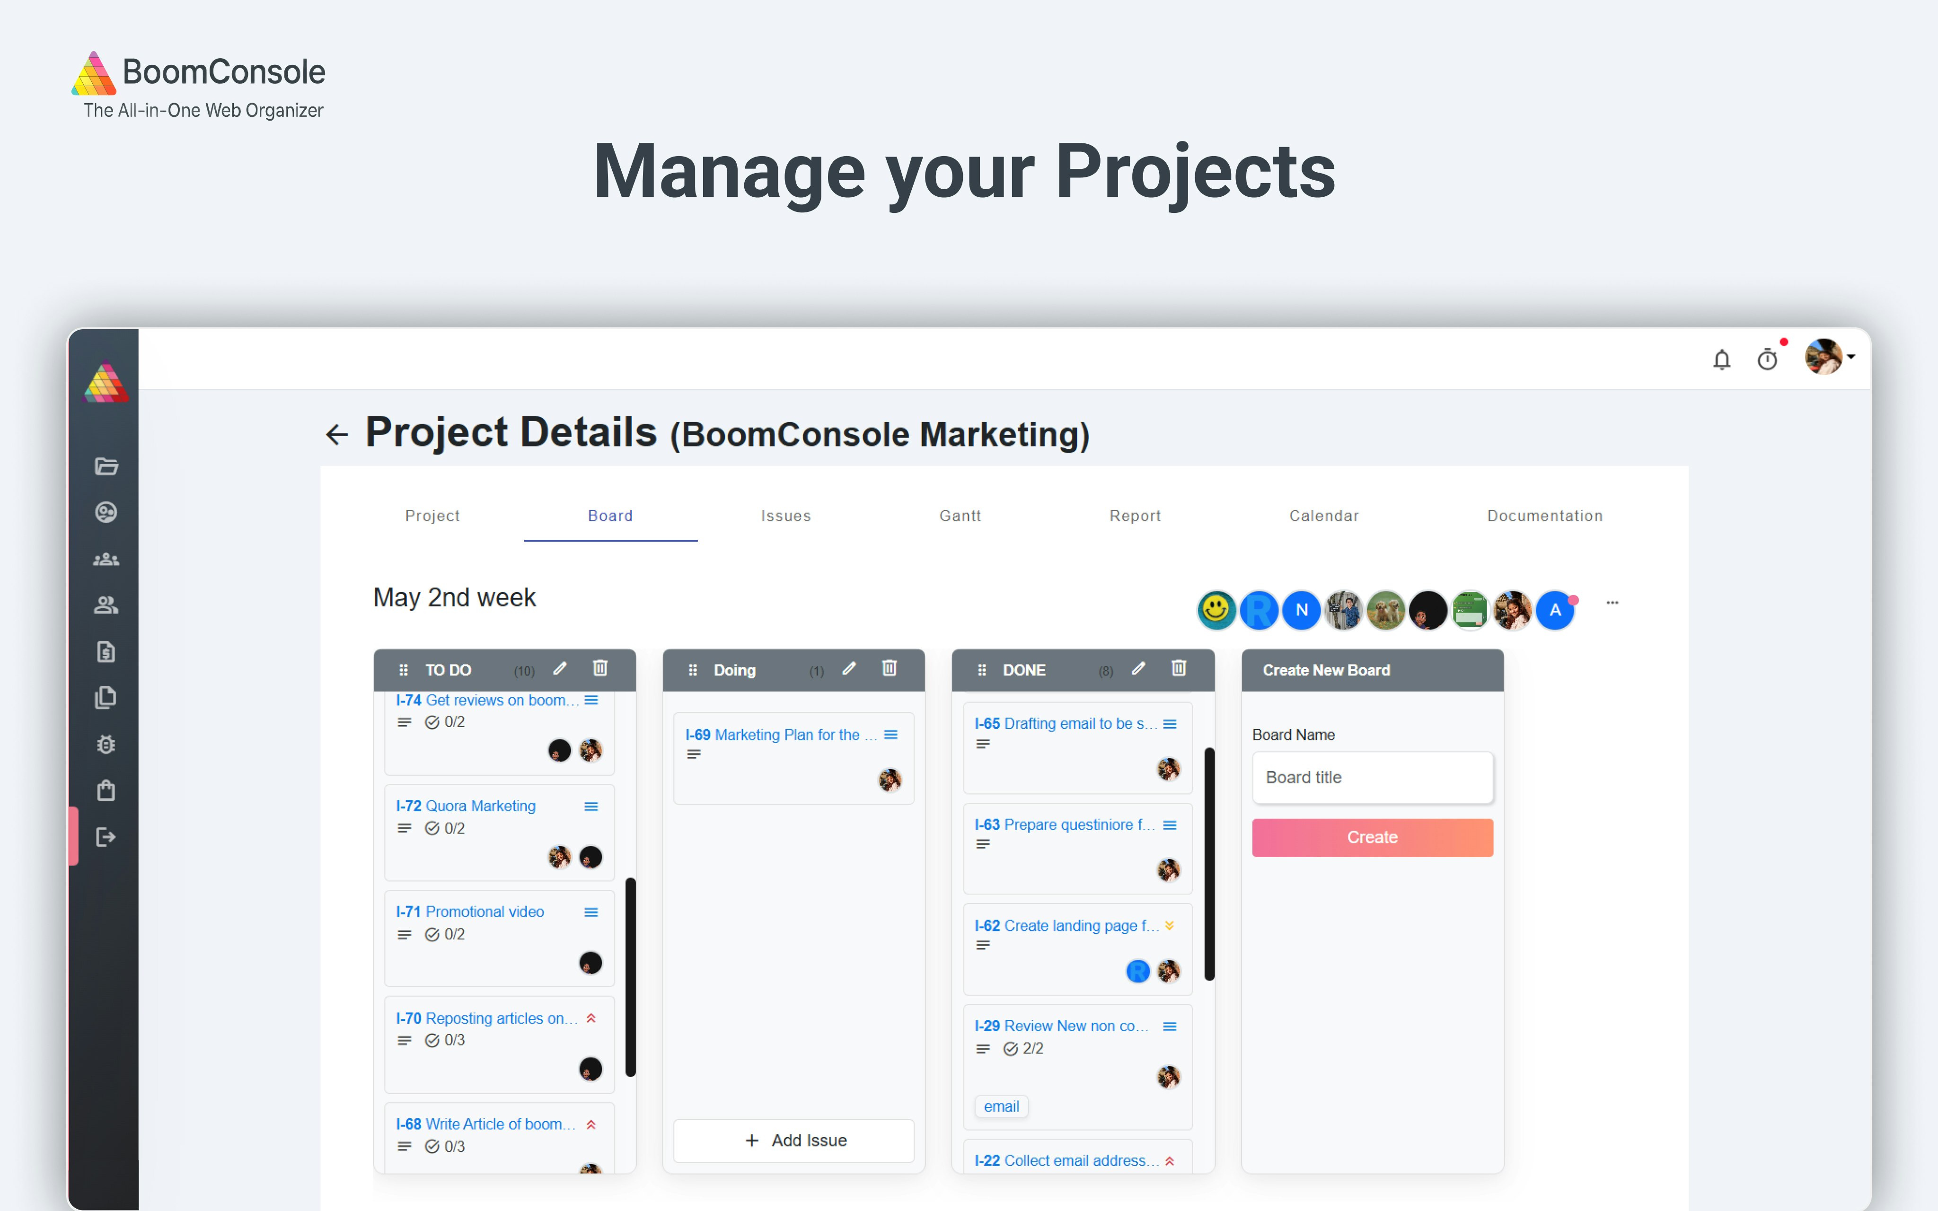Open priority menu on I-65 card
This screenshot has height=1211, width=1938.
pyautogui.click(x=1169, y=724)
